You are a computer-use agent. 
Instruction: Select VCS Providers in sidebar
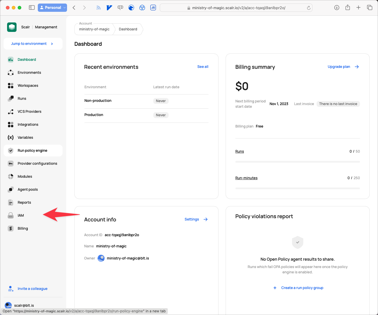[x=30, y=112]
